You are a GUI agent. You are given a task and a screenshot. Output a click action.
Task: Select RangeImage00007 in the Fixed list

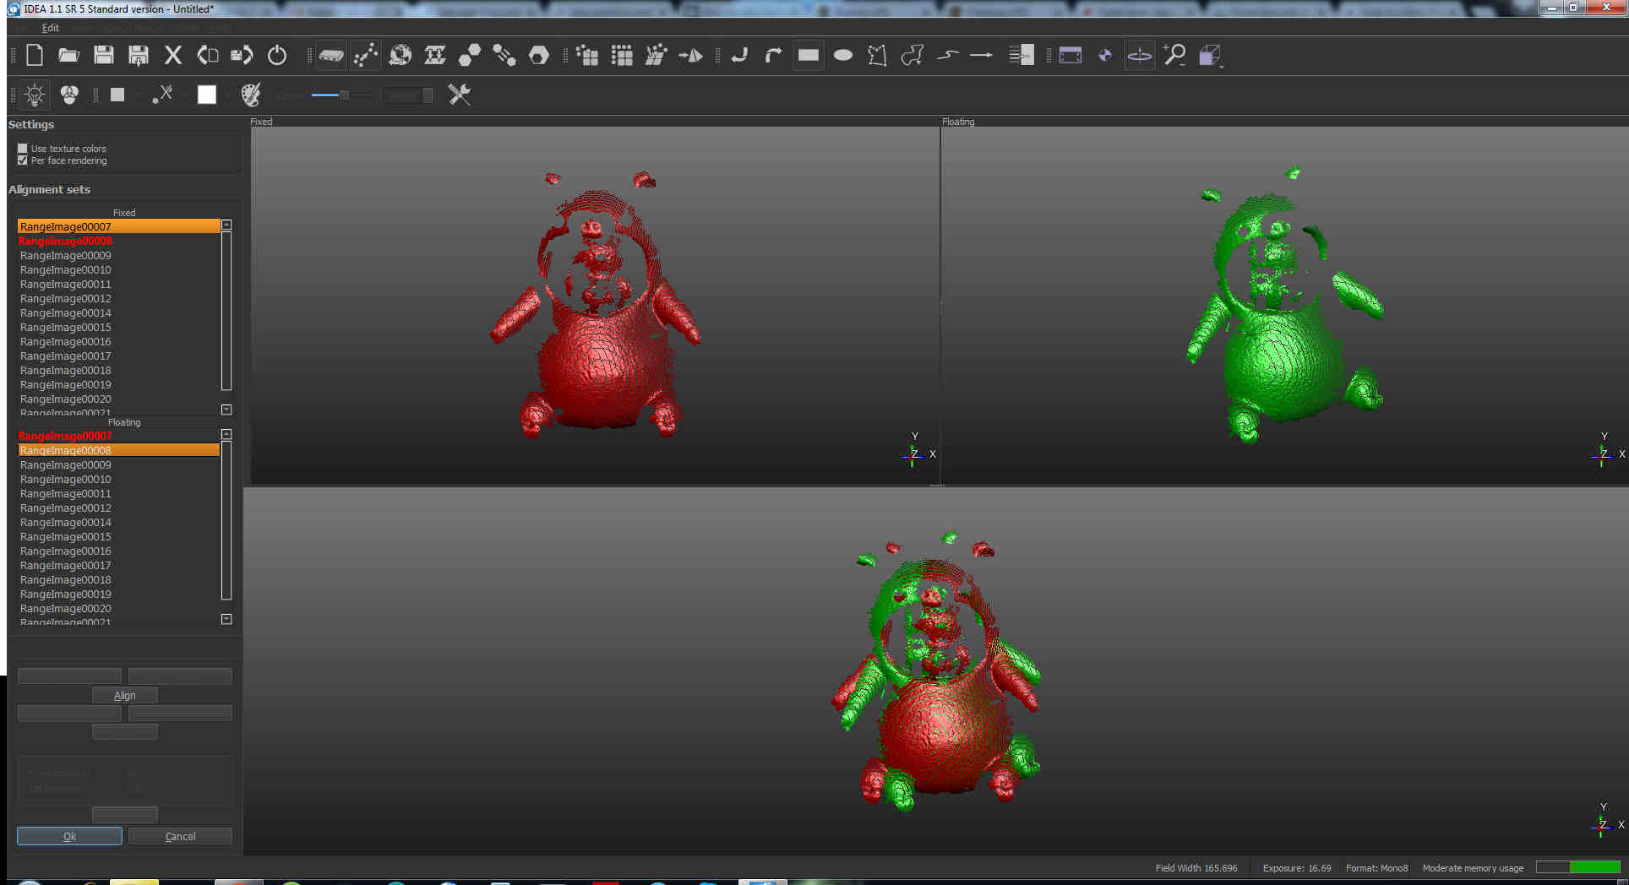coord(118,226)
